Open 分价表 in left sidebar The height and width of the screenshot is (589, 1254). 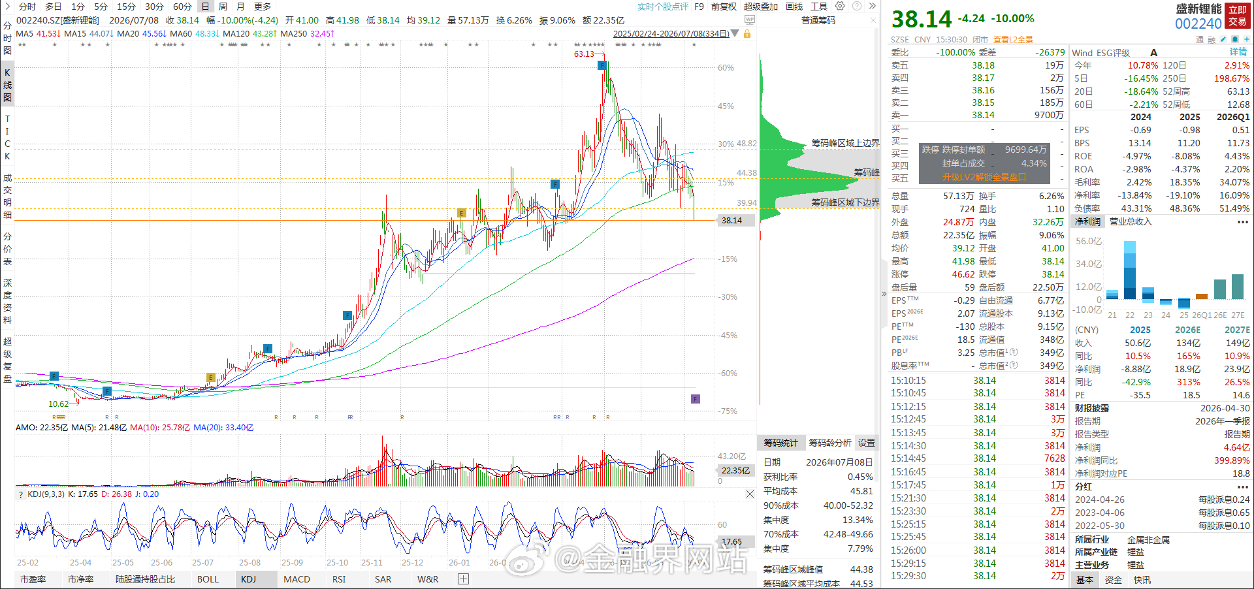[7, 249]
